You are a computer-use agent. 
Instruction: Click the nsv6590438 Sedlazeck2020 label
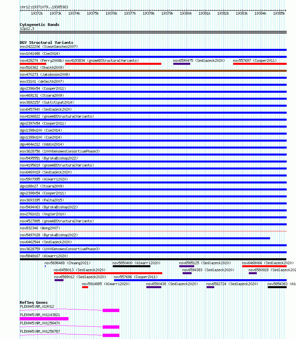pos(172,283)
